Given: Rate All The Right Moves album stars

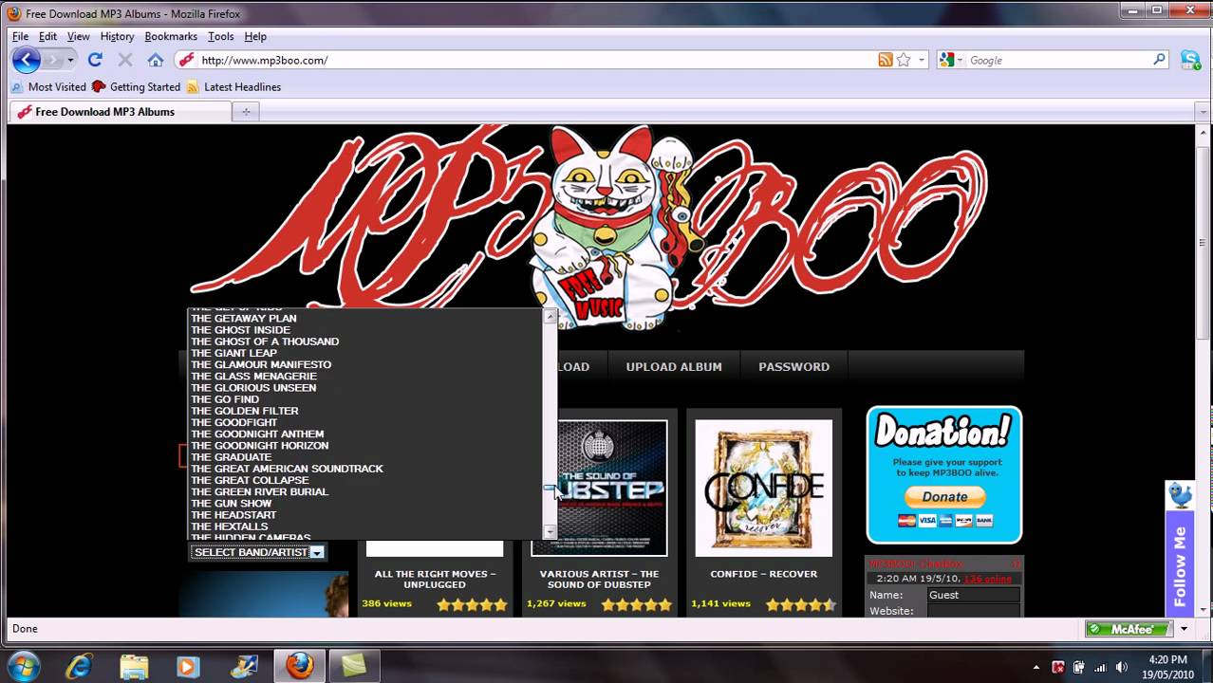Looking at the screenshot, I should click(473, 604).
